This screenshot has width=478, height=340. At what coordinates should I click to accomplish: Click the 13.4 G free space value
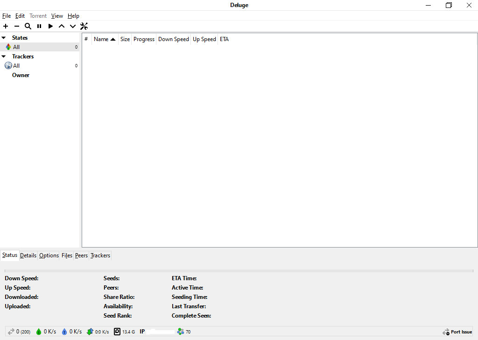(x=129, y=332)
